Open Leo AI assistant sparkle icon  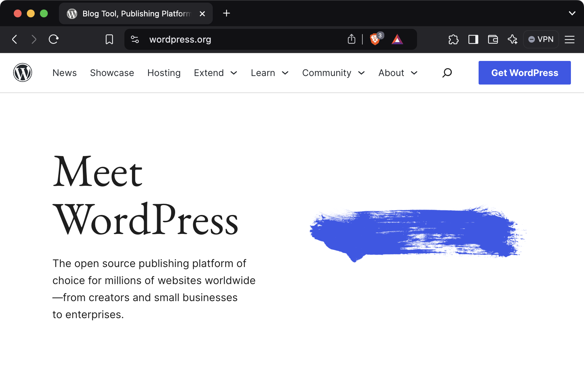coord(513,39)
